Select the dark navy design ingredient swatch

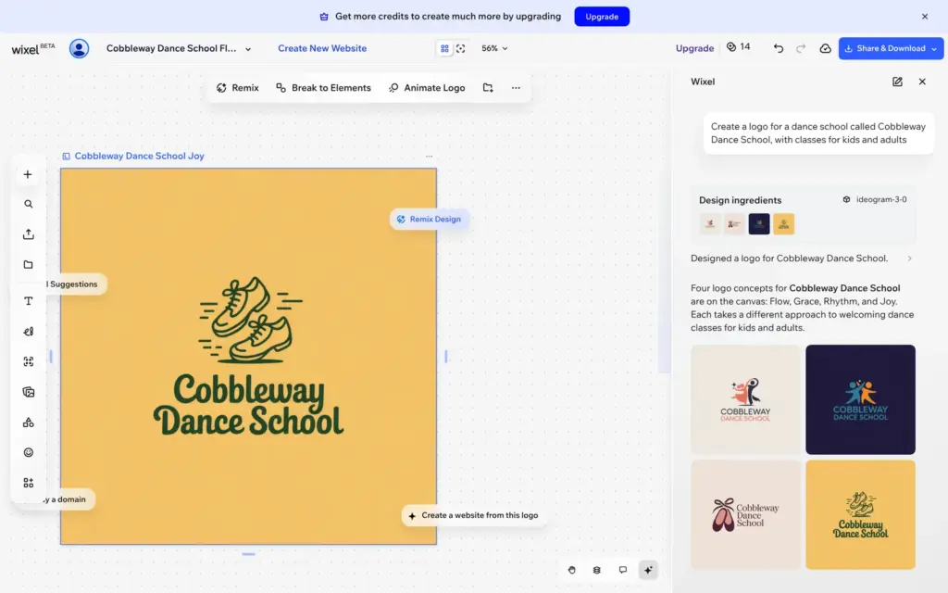[x=759, y=224]
